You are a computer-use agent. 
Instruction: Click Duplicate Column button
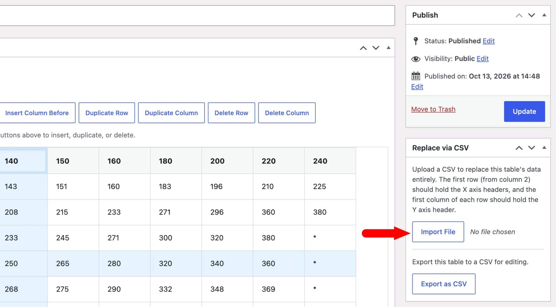171,113
